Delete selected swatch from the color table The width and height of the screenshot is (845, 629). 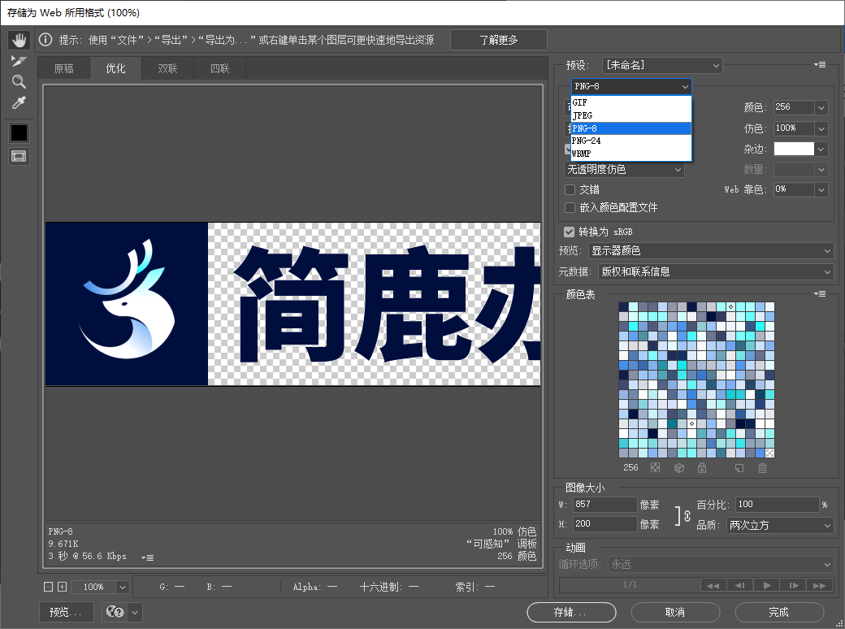pyautogui.click(x=761, y=467)
